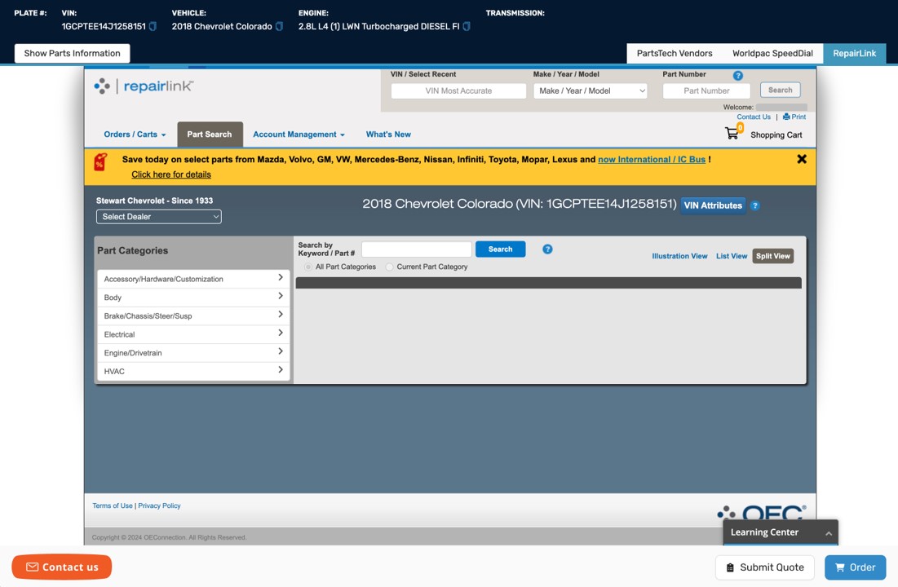Open the Select Dealer dropdown
Viewport: 898px width, 587px height.
[159, 217]
